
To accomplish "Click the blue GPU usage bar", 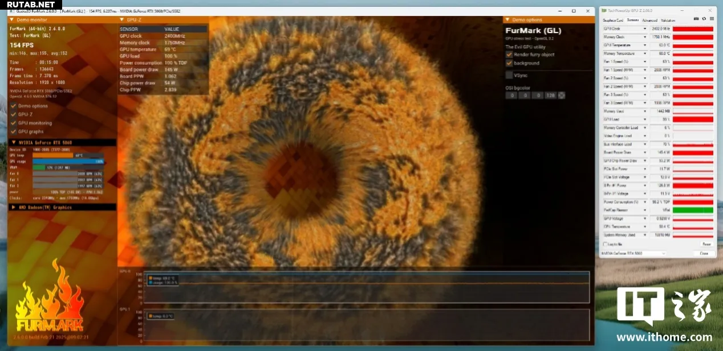I will tap(68, 161).
